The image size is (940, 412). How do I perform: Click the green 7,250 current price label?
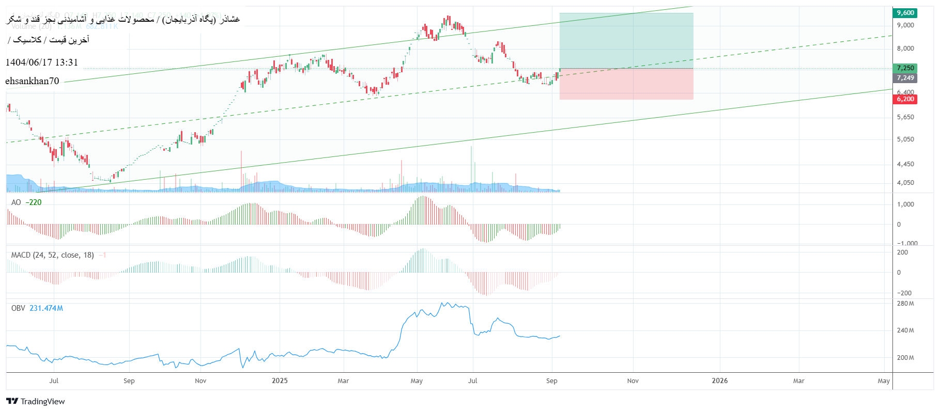[x=905, y=68]
